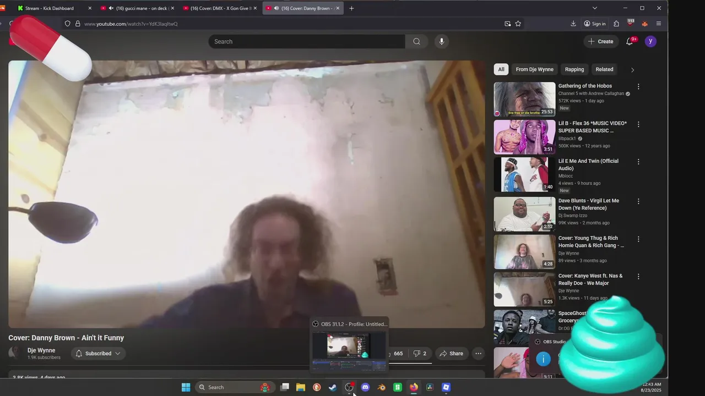This screenshot has width=705, height=396.
Task: Open more actions for Gathering of the Hobos
Action: pyautogui.click(x=638, y=87)
